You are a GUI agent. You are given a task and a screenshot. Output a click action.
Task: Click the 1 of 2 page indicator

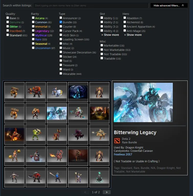point(96,192)
